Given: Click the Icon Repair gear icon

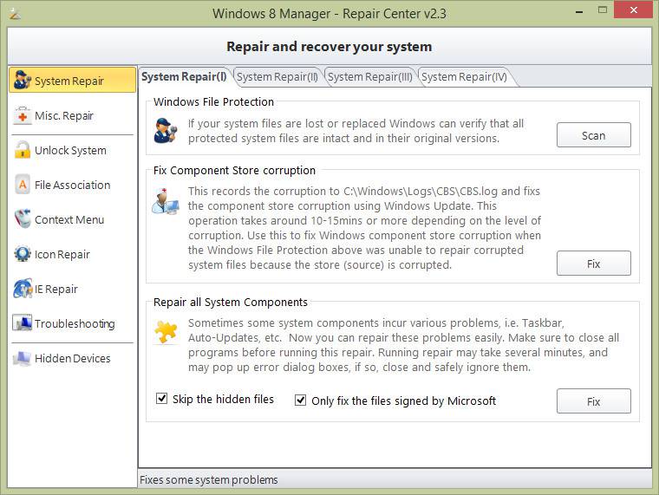Looking at the screenshot, I should 23,254.
